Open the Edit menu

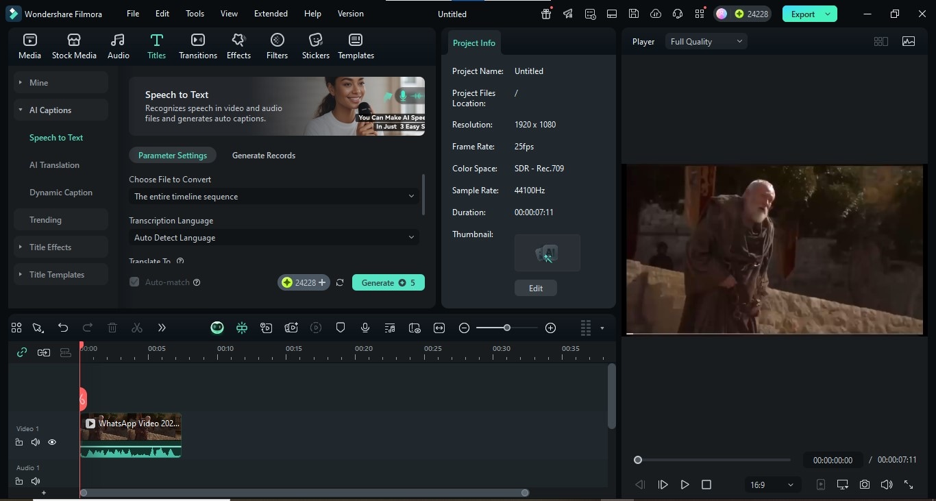pyautogui.click(x=162, y=14)
